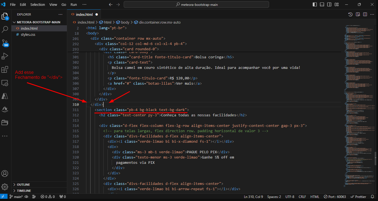Open the project folder icon view
The width and height of the screenshot is (378, 201).
pos(5,122)
